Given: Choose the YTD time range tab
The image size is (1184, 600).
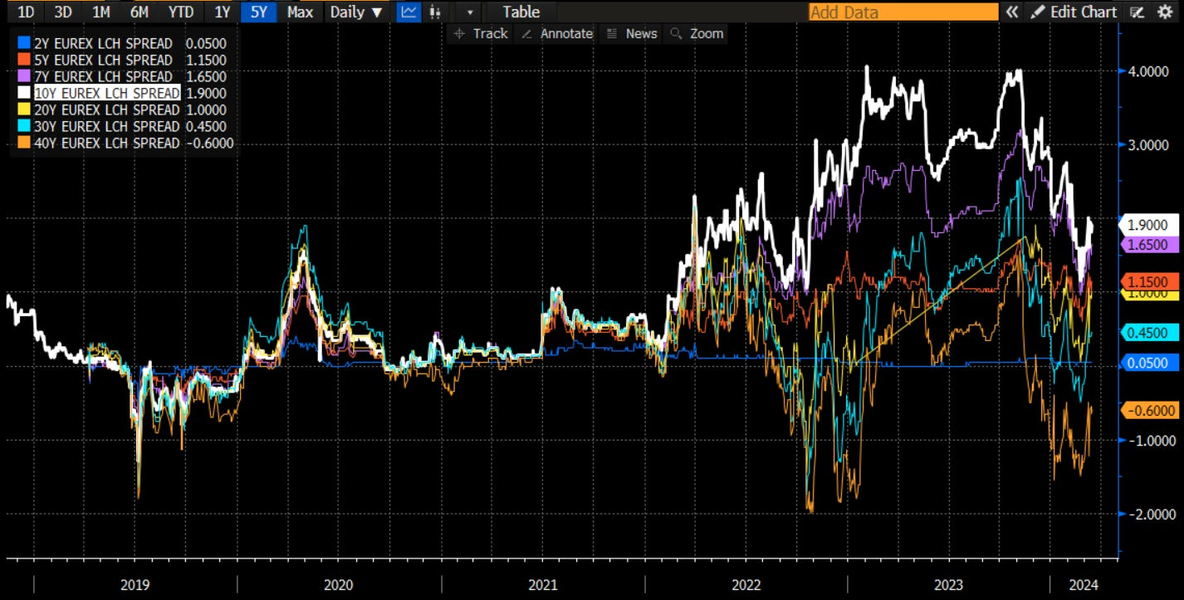Looking at the screenshot, I should coord(179,12).
